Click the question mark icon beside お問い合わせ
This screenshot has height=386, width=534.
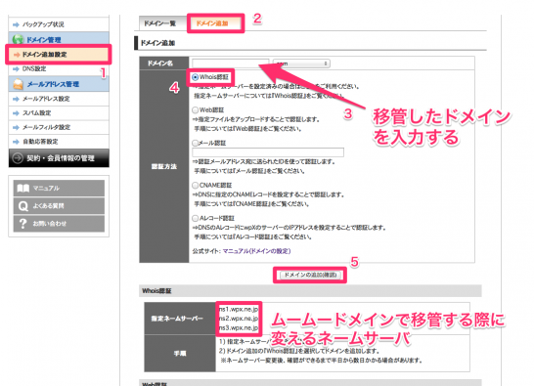click(23, 224)
